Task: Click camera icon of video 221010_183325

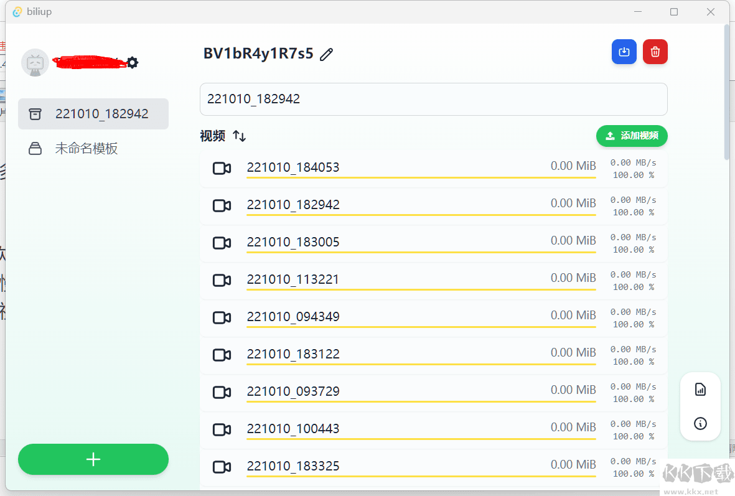Action: tap(222, 467)
